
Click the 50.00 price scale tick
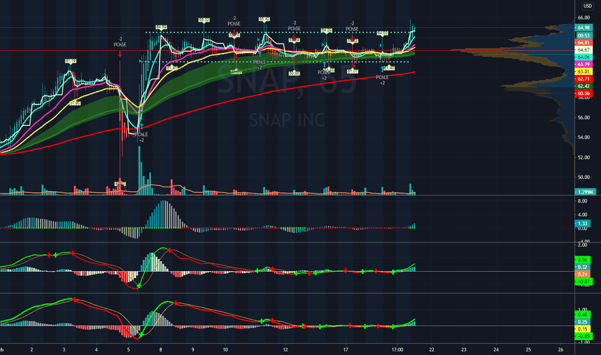[x=584, y=177]
